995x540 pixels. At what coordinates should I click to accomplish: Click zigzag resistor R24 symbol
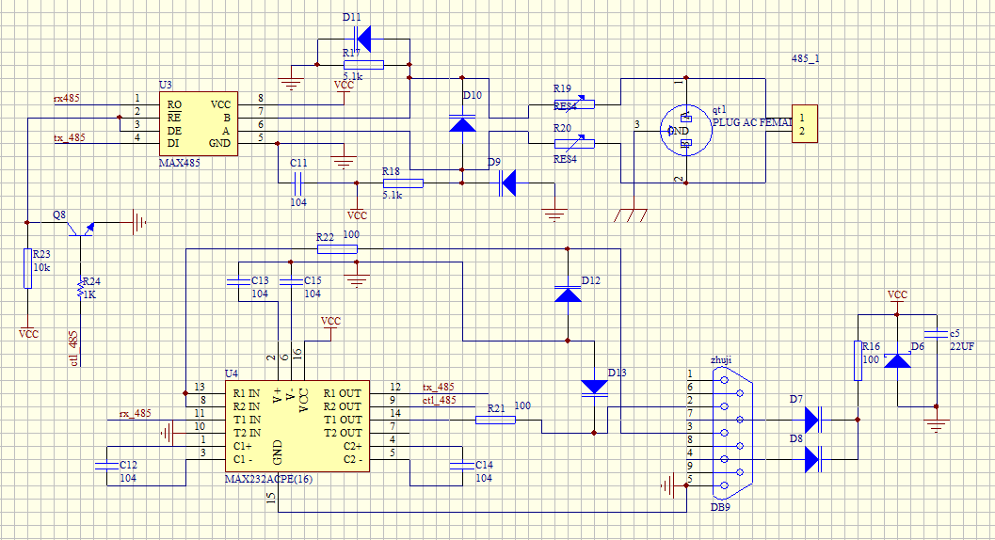tap(80, 288)
